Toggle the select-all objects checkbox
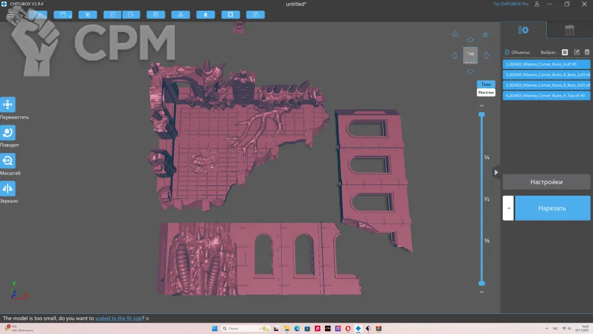This screenshot has width=593, height=334. 565,52
